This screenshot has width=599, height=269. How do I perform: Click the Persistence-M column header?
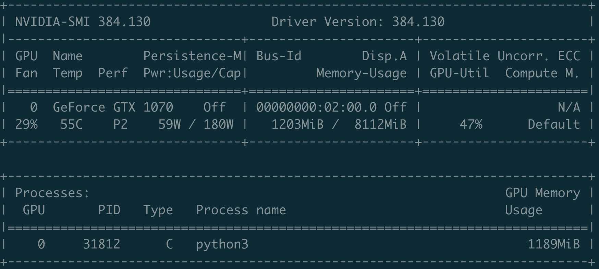192,56
